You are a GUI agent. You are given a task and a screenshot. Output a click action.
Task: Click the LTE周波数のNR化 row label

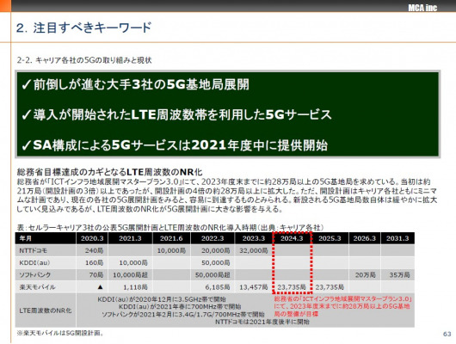pos(45,310)
